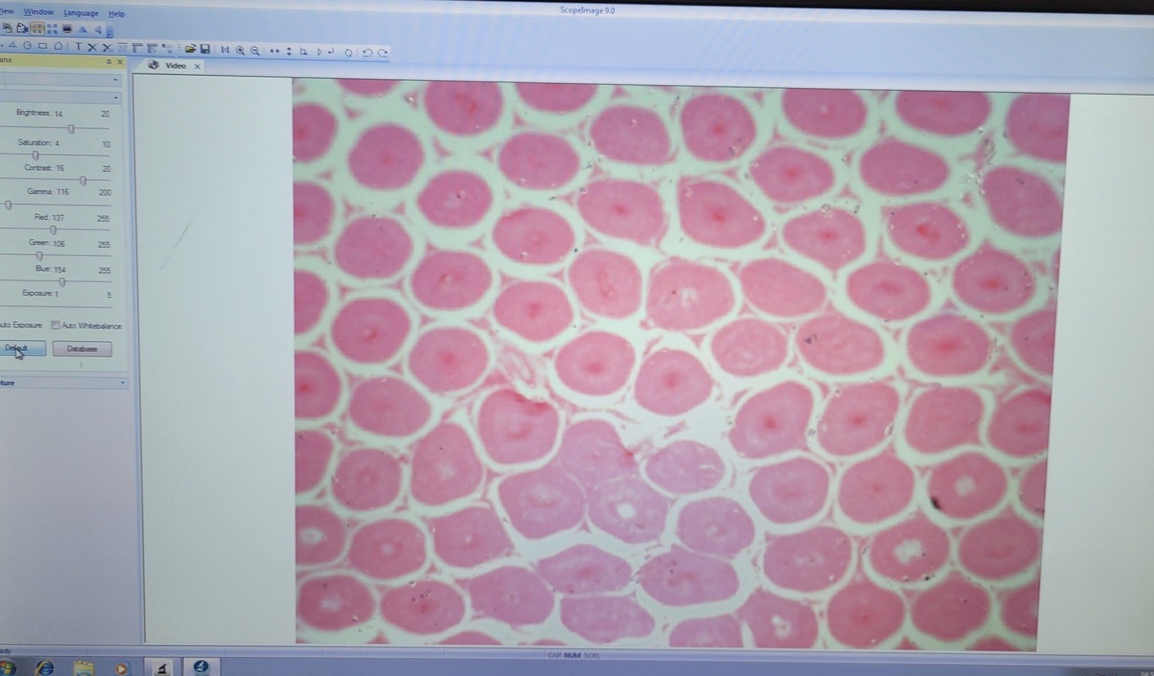This screenshot has height=676, width=1154.
Task: Close the Video tab
Action: pyautogui.click(x=197, y=66)
